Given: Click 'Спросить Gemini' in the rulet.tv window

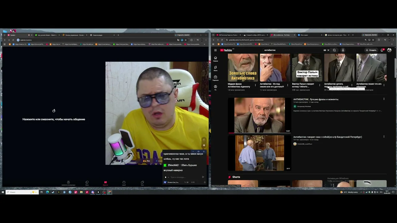Looking at the screenshot, I should (182, 35).
